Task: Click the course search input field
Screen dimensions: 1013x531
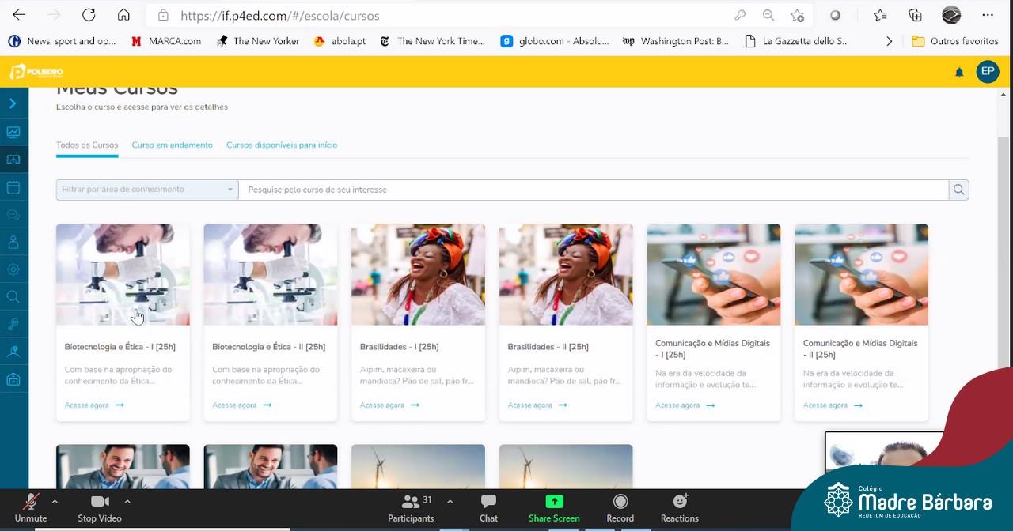Action: pyautogui.click(x=594, y=190)
